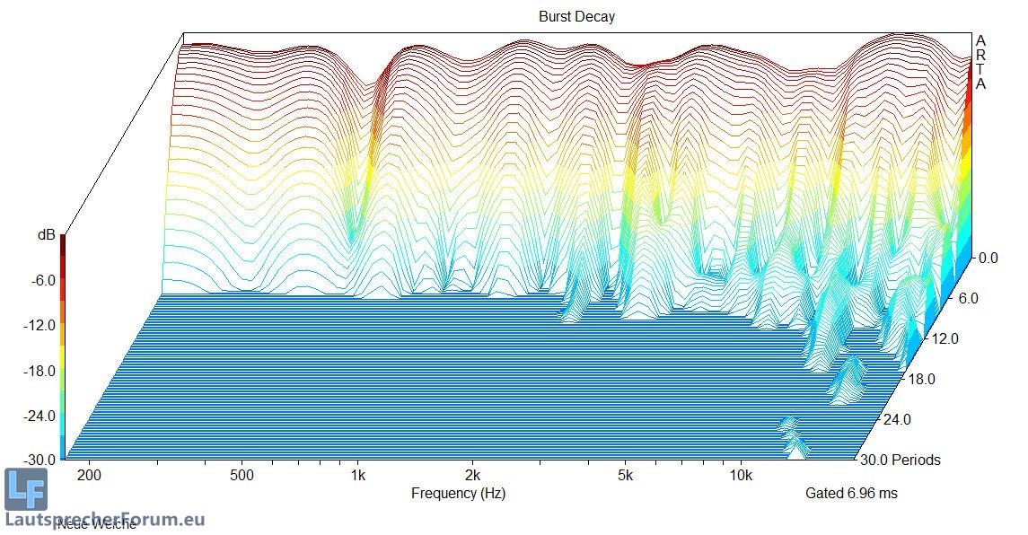Click the LF logo icon

pos(25,489)
